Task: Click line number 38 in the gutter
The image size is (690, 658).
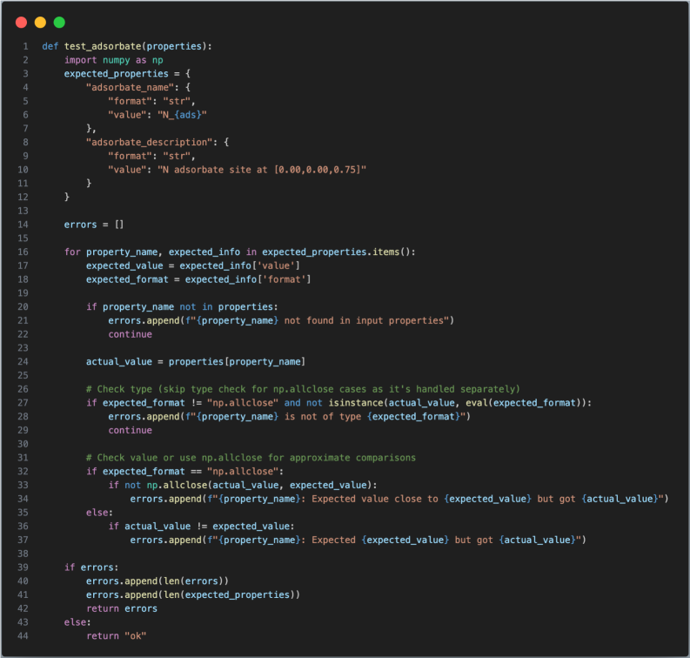Action: coord(23,554)
